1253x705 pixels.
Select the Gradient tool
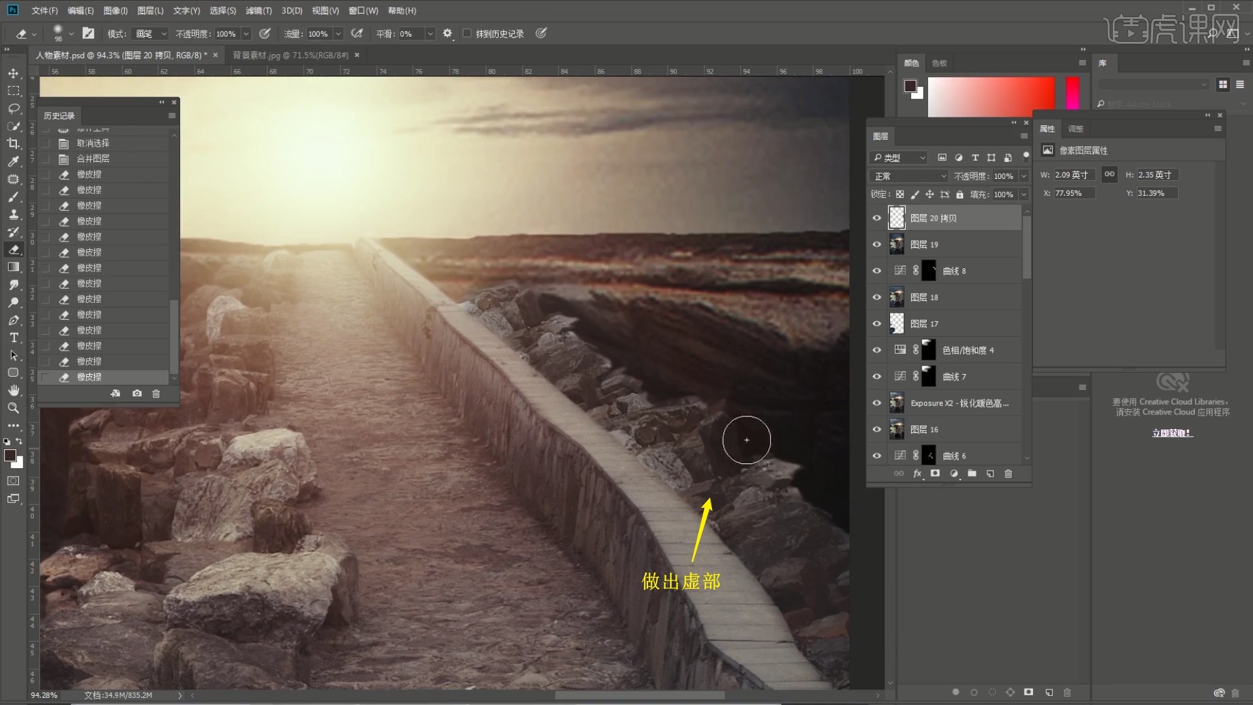coord(13,267)
